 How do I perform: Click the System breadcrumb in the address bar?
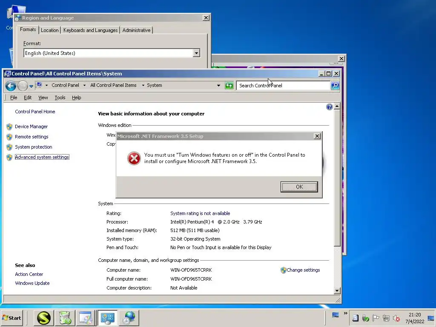(155, 85)
